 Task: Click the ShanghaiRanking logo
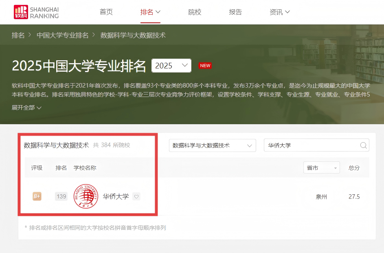tap(36, 12)
